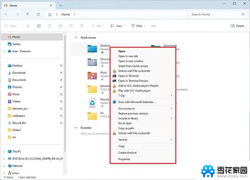
Task: Choose Pin to Start
Action: click(143, 124)
